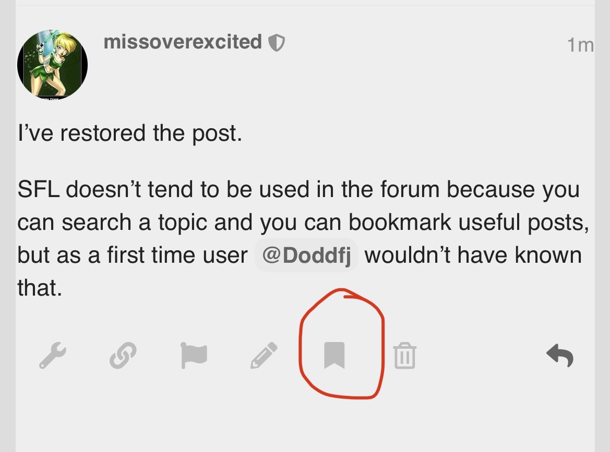Click the word "bookmark" in the post text
The width and height of the screenshot is (610, 452).
pyautogui.click(x=400, y=222)
